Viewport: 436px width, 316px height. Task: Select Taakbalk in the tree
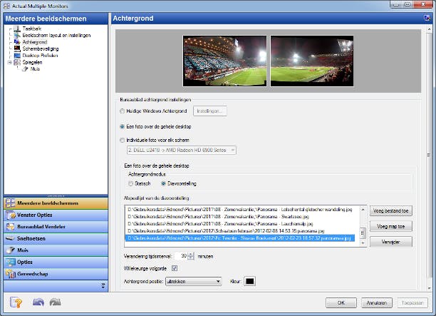coord(32,29)
